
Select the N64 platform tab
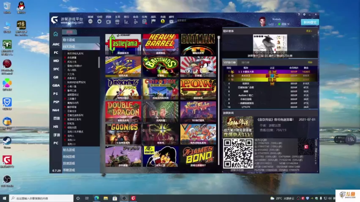tap(56, 110)
